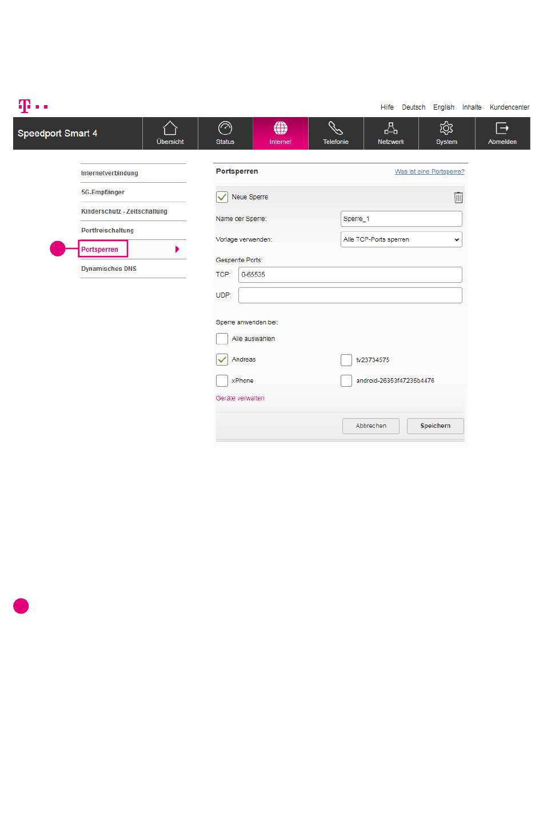Open the Inhalte link

[x=472, y=107]
